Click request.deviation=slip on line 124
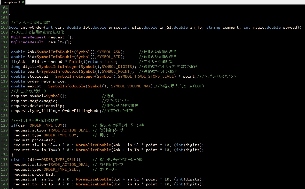The image size is (305, 189). [x=37, y=106]
